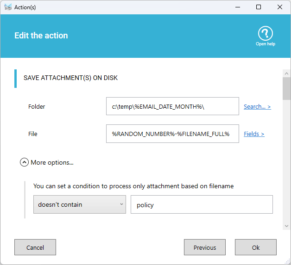Go back with the Previous button
291x265 pixels.
205,247
